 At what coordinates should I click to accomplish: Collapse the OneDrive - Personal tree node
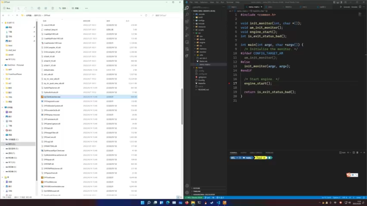[3, 65]
